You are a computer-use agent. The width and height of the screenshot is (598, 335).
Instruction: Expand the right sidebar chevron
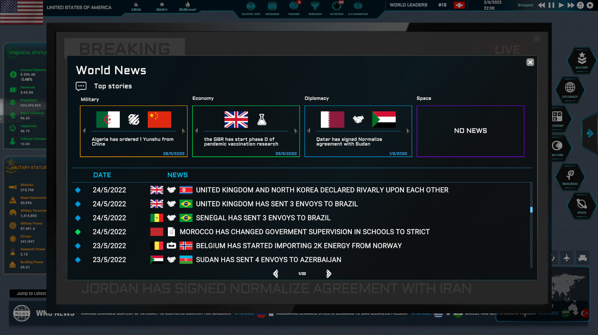point(590,133)
